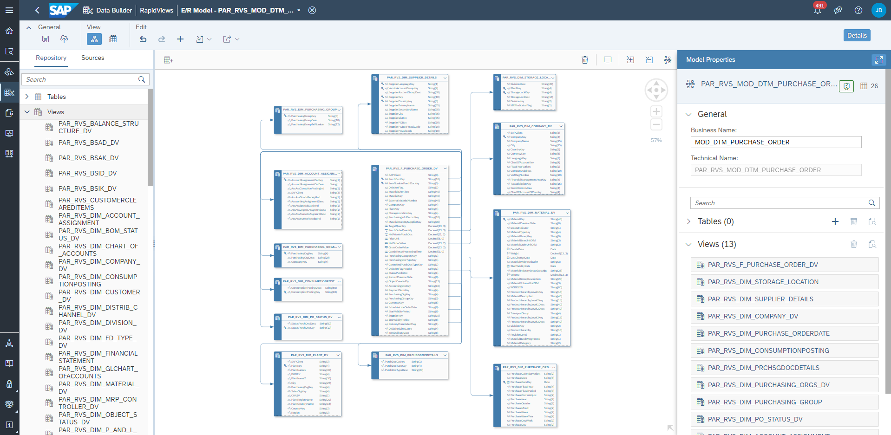Click the plus icon in Edit toolbar
Viewport: 891px width, 435px height.
[180, 39]
